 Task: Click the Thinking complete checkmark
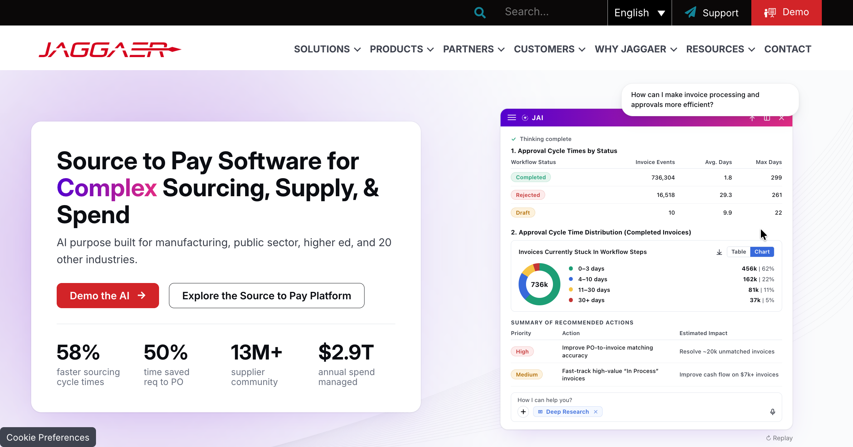[514, 139]
